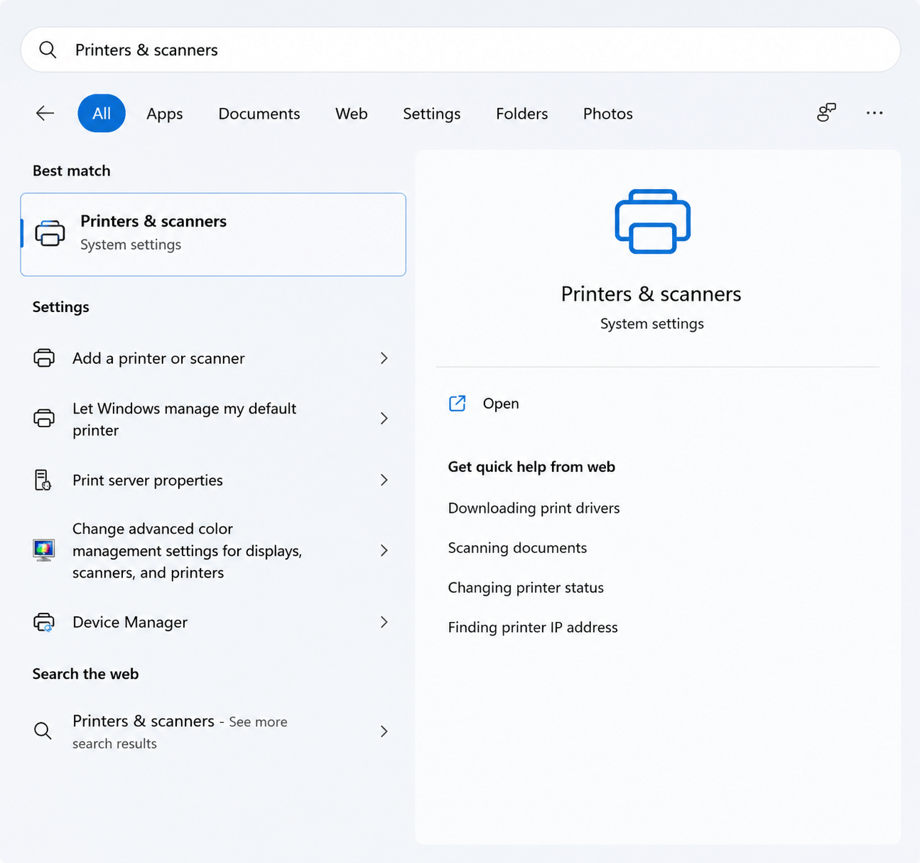
Task: Expand web search Printers & scanners chevron
Action: (x=384, y=731)
